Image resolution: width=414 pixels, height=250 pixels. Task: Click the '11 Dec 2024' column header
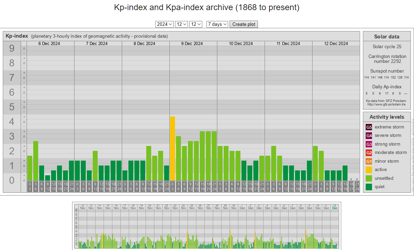(288, 43)
